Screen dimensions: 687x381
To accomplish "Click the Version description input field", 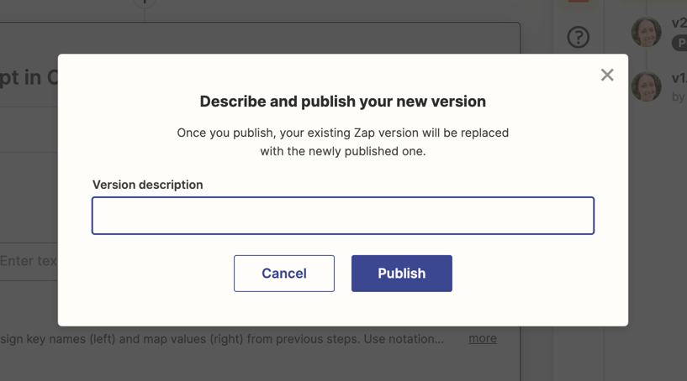I will point(342,216).
